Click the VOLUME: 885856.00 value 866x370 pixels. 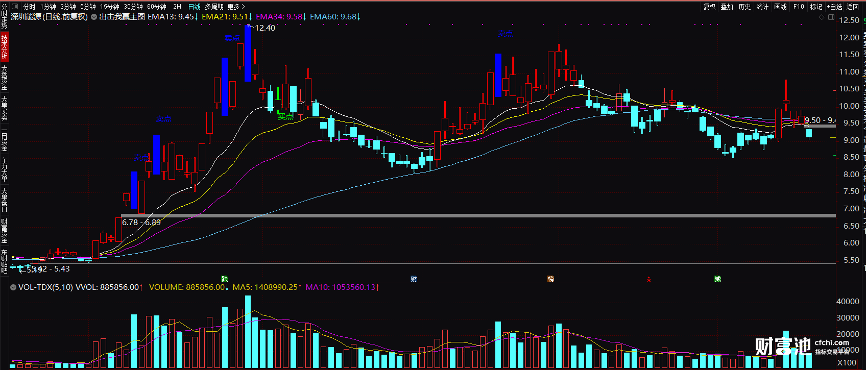point(188,287)
